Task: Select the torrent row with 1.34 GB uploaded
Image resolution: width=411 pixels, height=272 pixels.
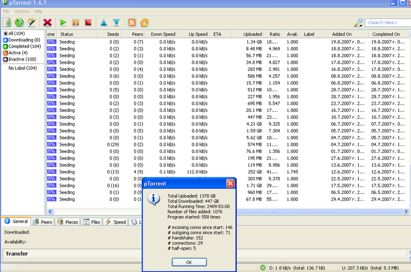Action: tap(228, 42)
